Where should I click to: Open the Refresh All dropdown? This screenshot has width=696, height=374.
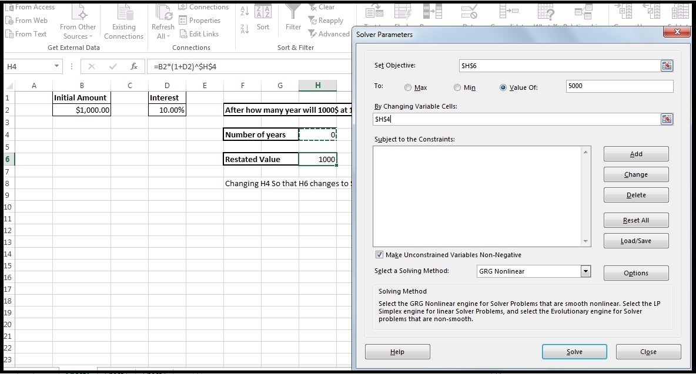point(163,22)
